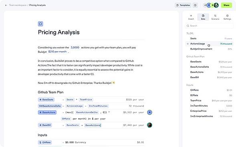Image resolution: width=236 pixels, height=147 pixels.
Task: Click the $7,440 per year result
Action: point(133,125)
